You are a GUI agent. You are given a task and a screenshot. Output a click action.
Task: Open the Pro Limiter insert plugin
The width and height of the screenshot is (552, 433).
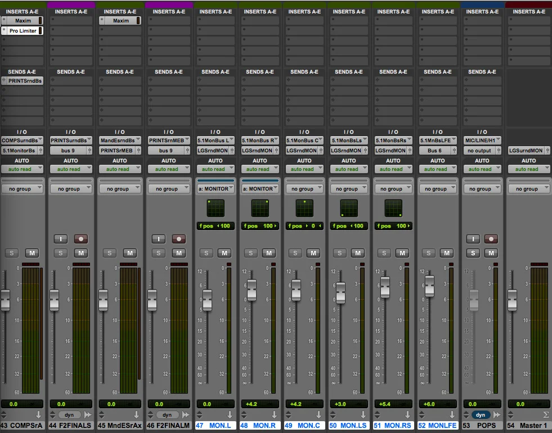[23, 31]
